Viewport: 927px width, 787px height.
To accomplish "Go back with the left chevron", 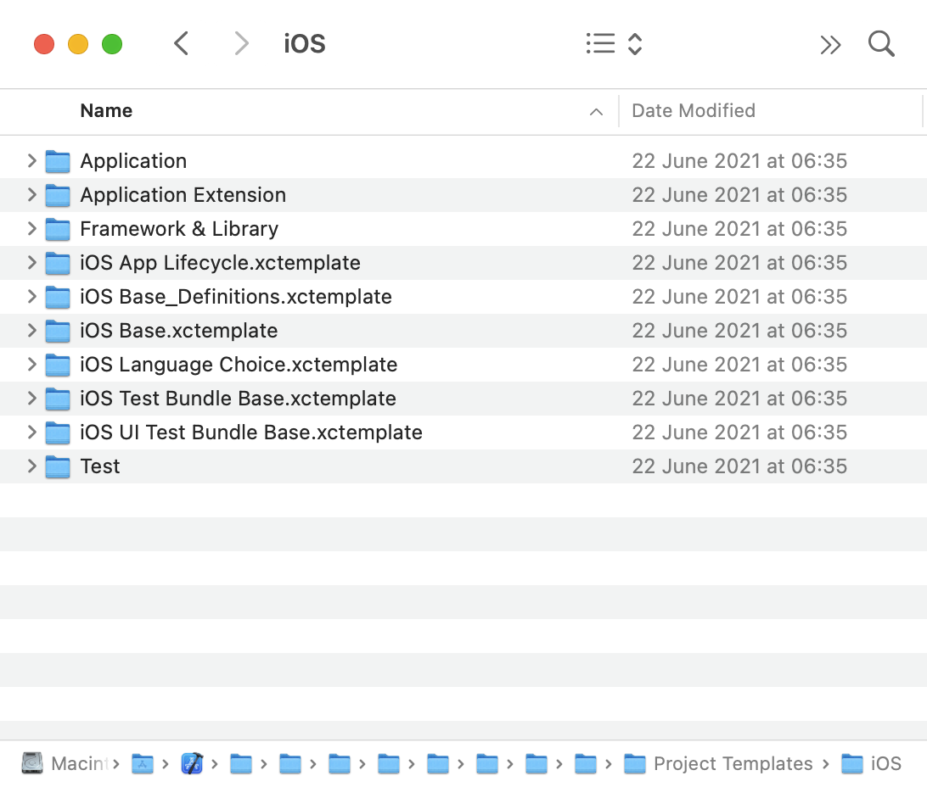I will click(182, 44).
